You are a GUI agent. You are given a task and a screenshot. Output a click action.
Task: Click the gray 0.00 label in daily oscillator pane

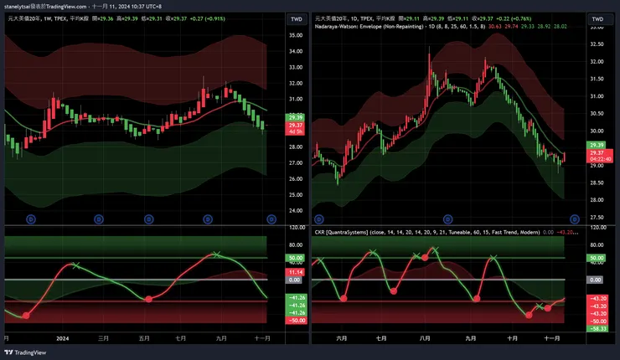(595, 280)
